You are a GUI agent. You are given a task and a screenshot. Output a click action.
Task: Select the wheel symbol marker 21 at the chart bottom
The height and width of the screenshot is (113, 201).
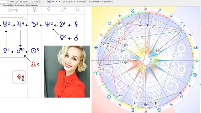pyautogui.click(x=146, y=105)
